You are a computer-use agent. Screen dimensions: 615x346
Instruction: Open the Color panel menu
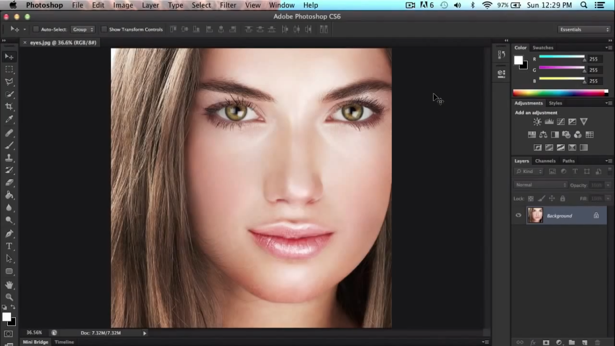[x=609, y=47]
